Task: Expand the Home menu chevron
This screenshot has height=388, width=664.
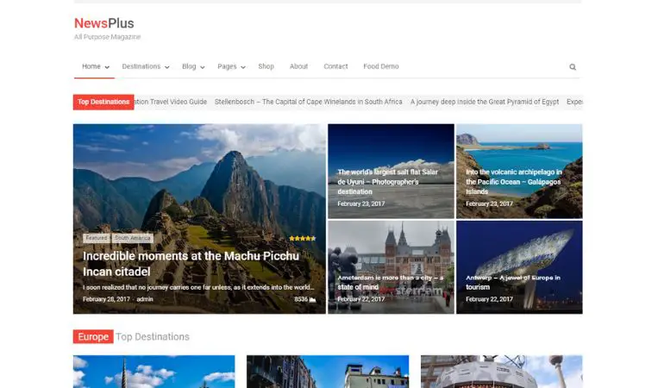Action: coord(107,67)
